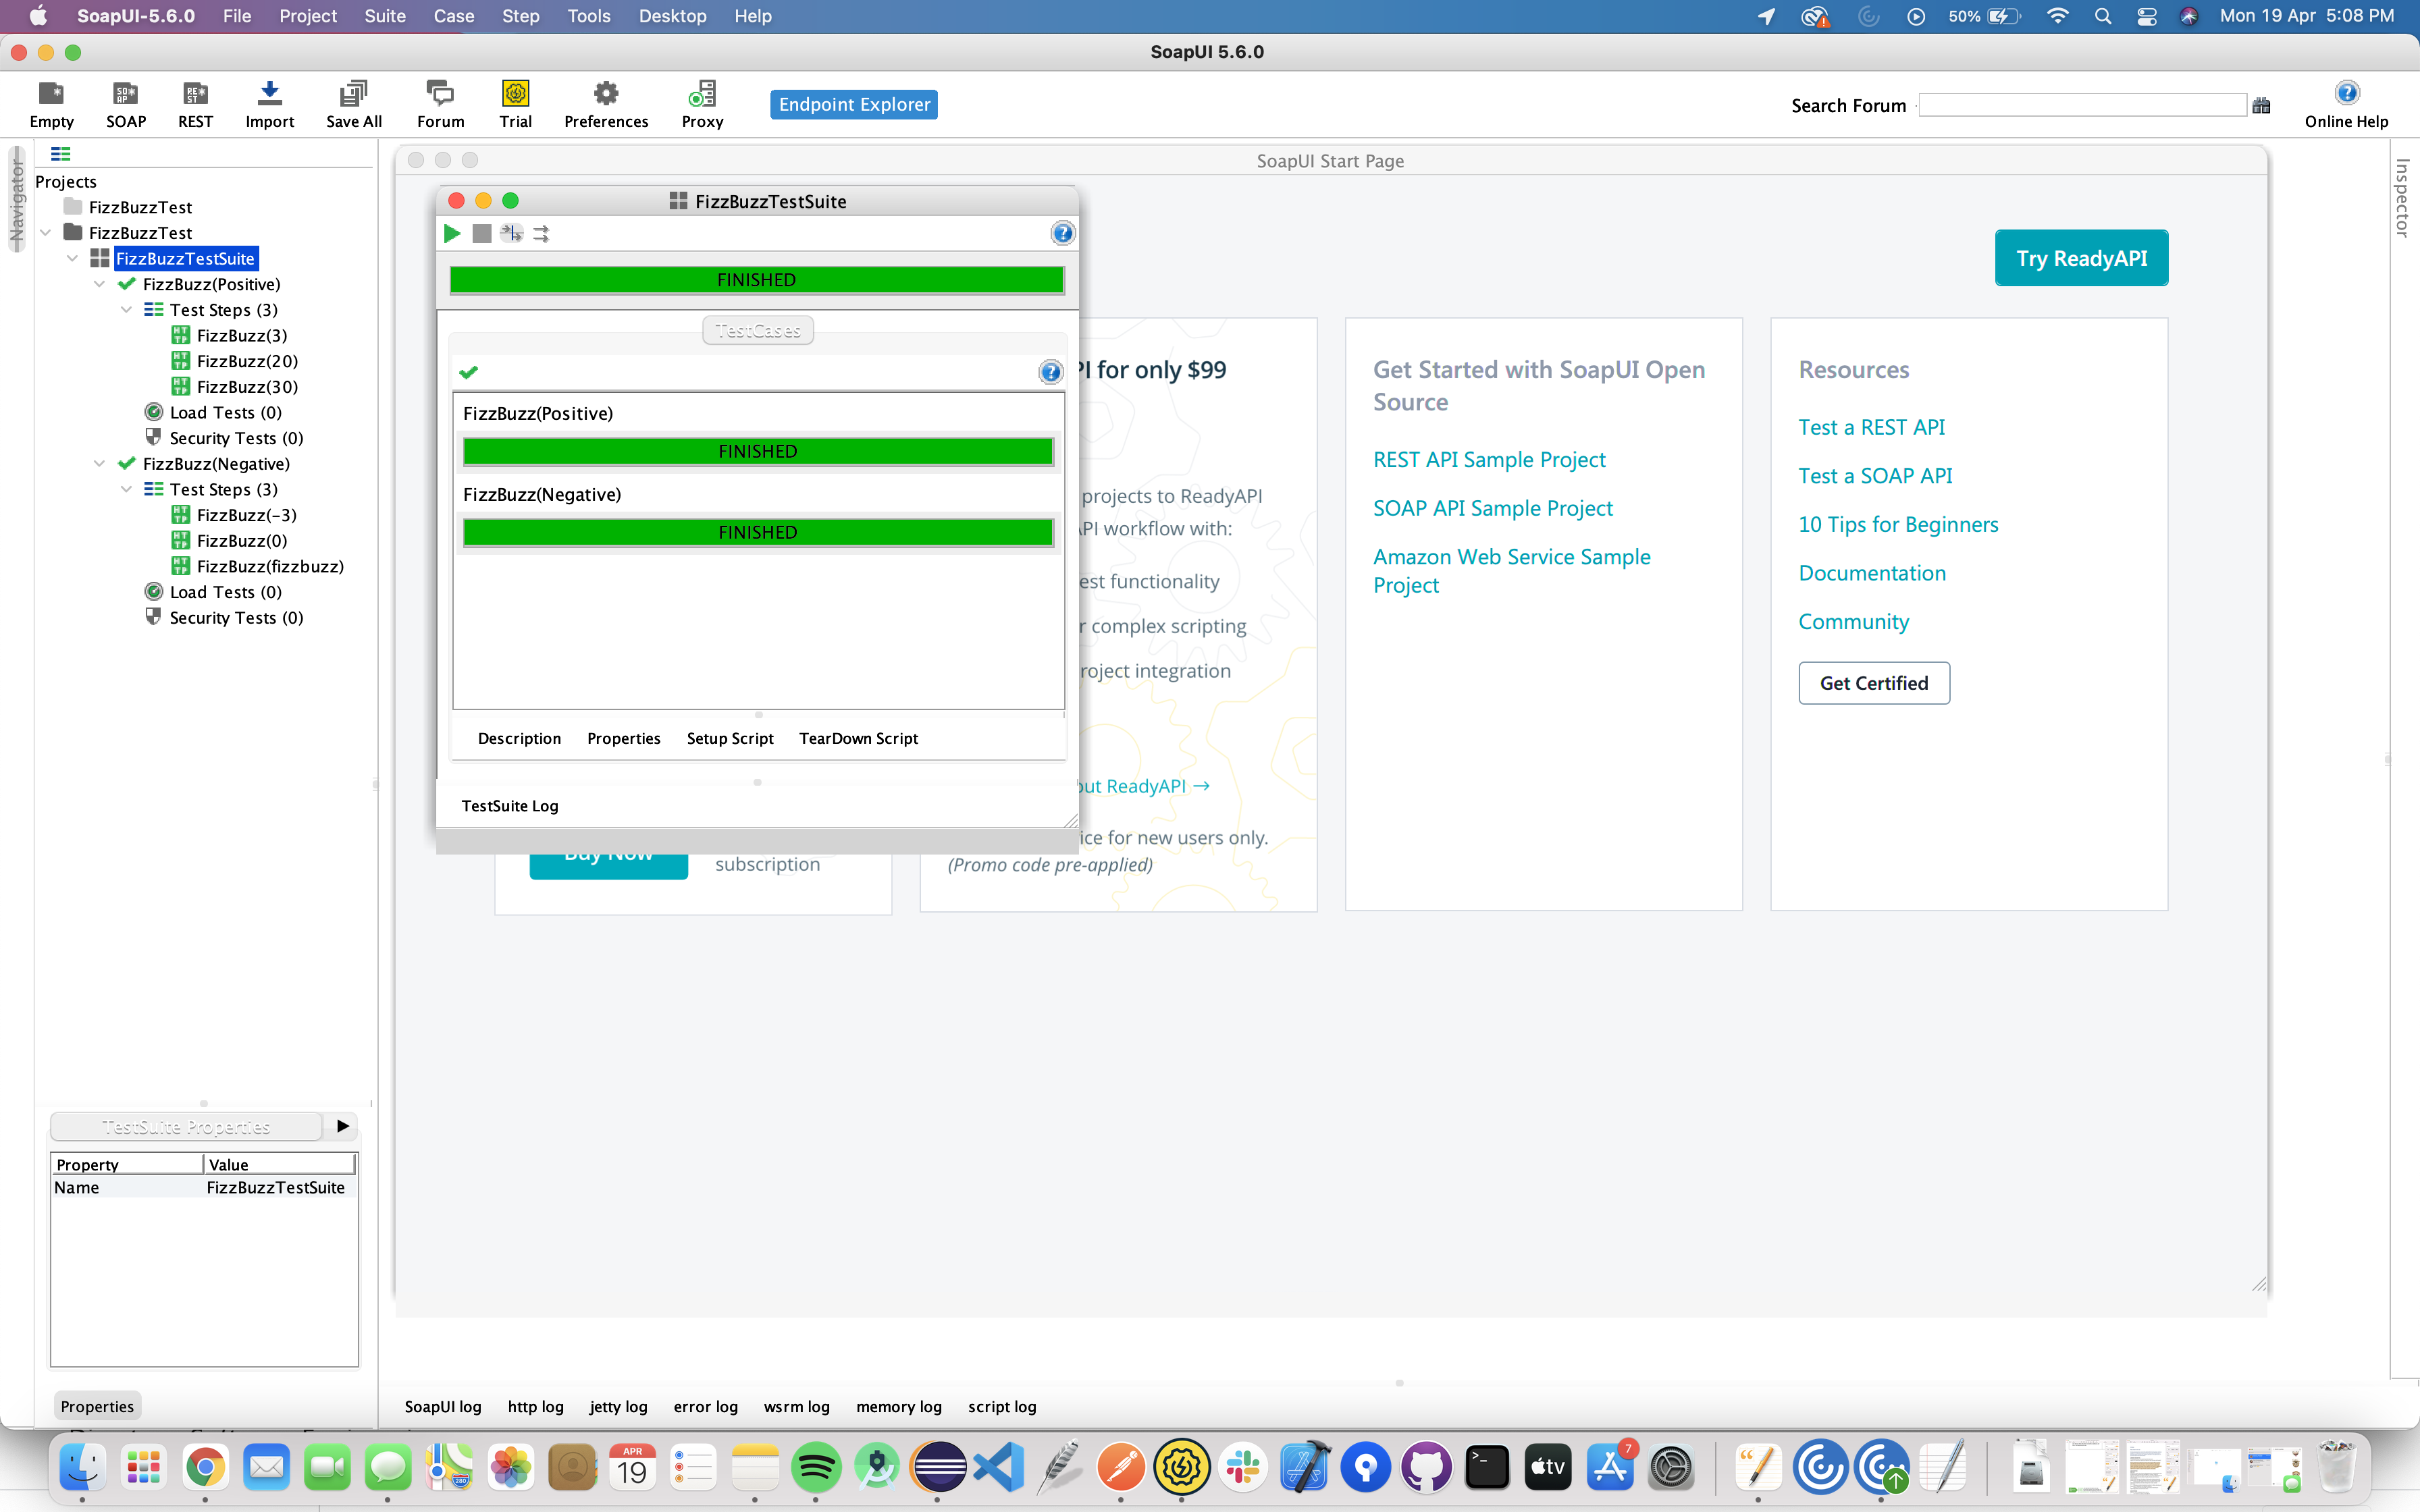Click the FINISHED progress bar for FizzBuzz(Negative)
Image resolution: width=2420 pixels, height=1512 pixels.
pos(757,531)
